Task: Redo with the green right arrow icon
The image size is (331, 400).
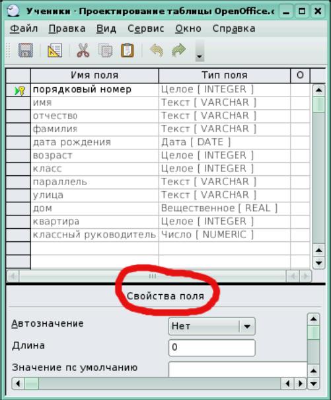Action: [179, 50]
